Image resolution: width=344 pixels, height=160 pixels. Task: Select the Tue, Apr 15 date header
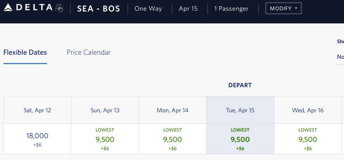240,110
